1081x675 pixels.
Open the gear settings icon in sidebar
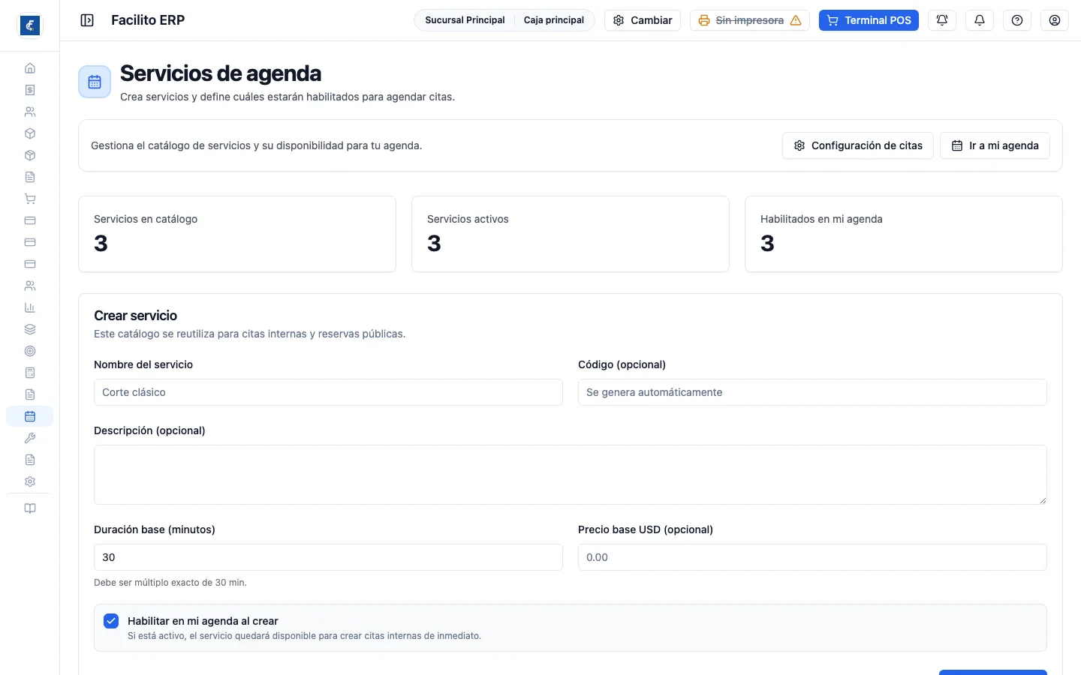pos(30,481)
